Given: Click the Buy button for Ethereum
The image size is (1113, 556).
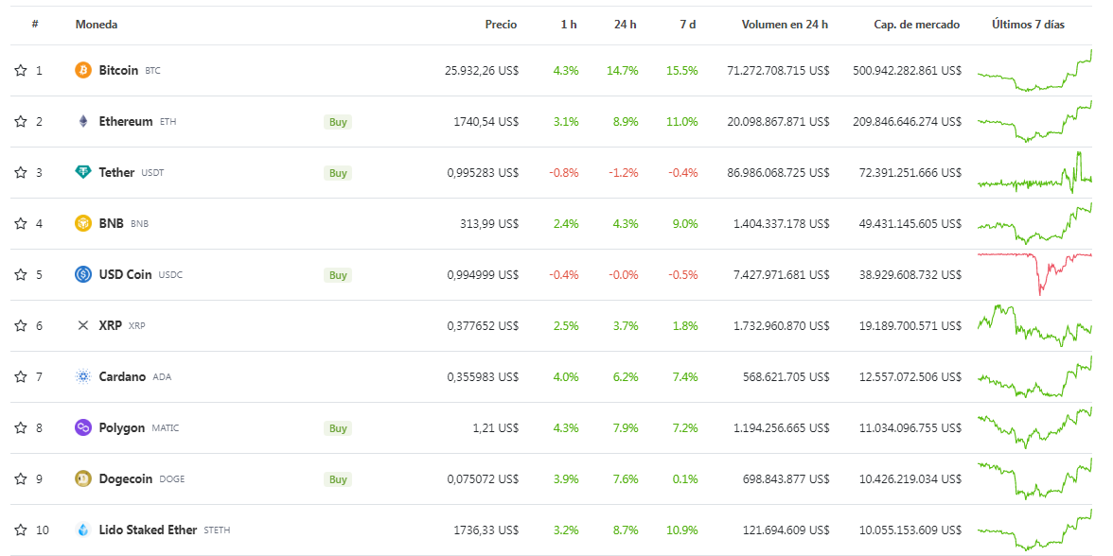Looking at the screenshot, I should pos(338,121).
